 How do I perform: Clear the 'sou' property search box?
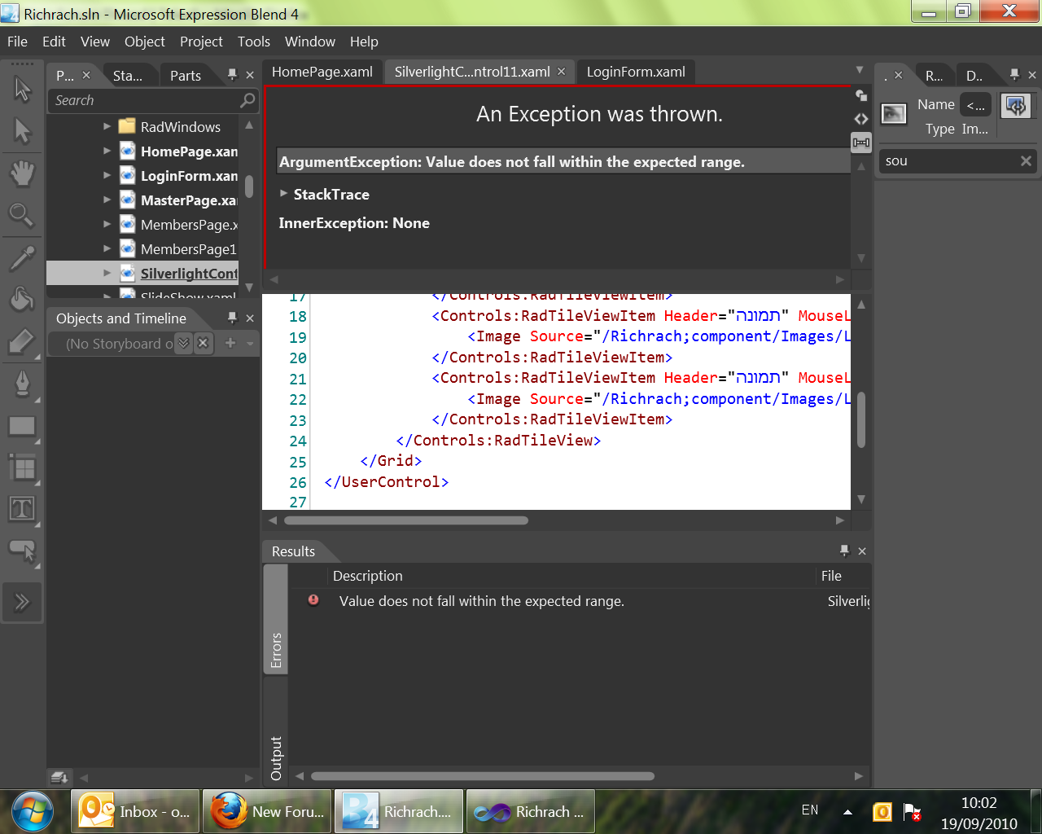coord(1026,161)
